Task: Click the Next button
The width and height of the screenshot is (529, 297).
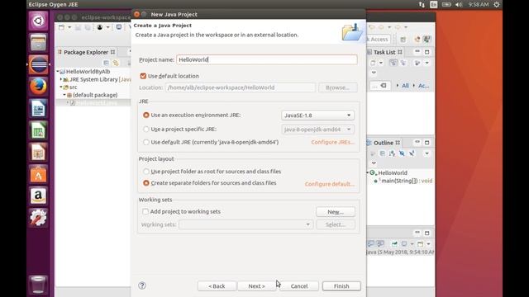Action: pos(257,286)
